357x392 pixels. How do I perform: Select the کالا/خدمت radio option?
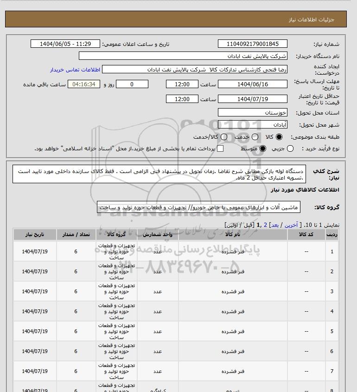(224, 137)
